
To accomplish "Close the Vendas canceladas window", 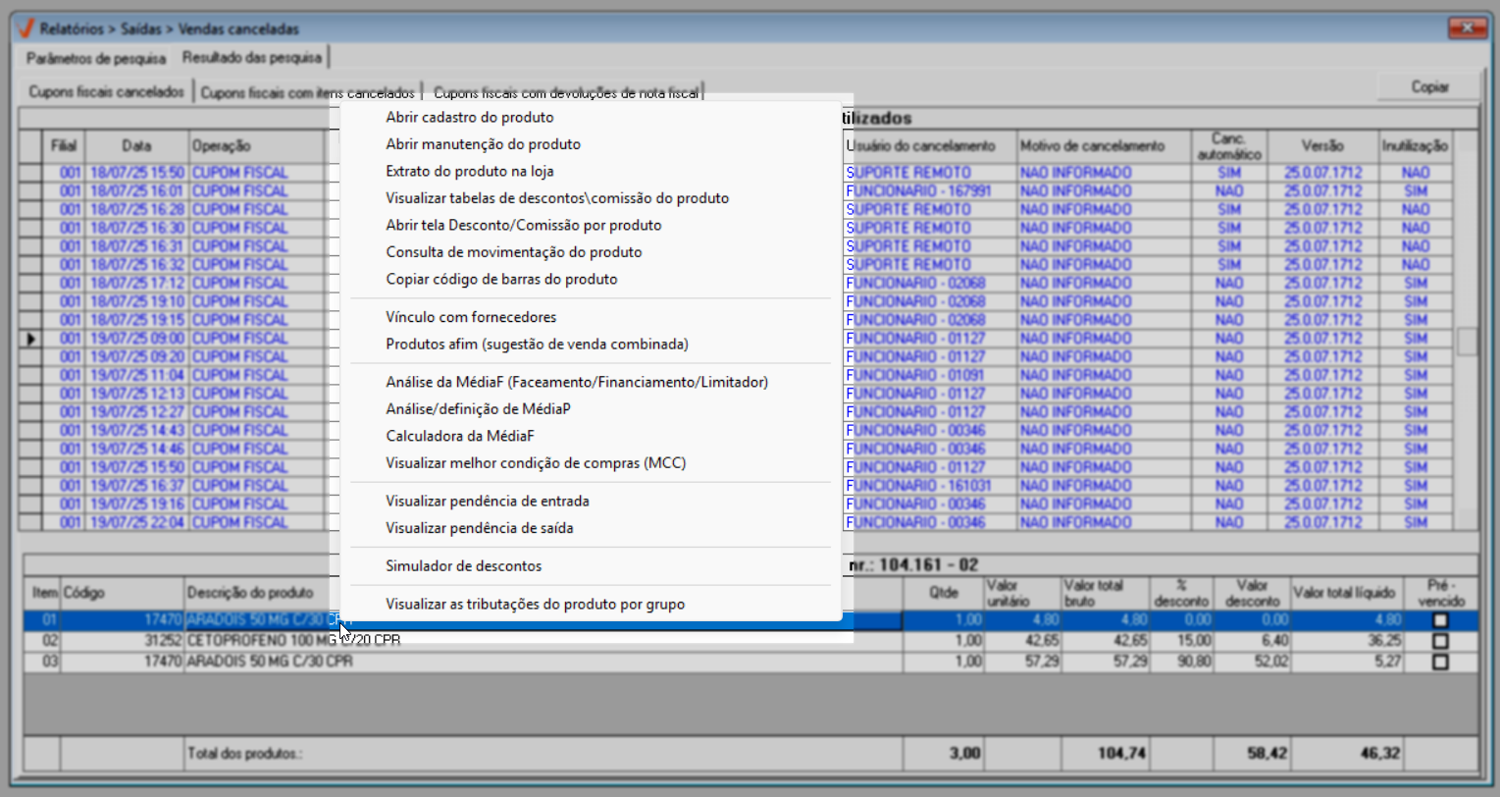I will pos(1467,28).
